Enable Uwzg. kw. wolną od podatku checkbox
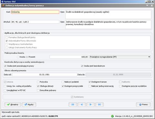Screen dimensions: 155x119 tap(5, 86)
